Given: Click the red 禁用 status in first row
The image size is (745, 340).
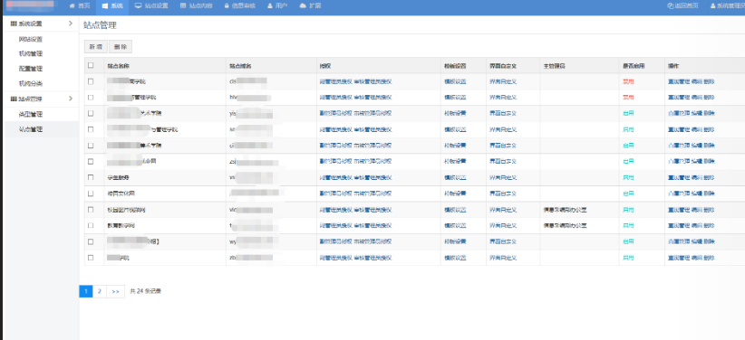Looking at the screenshot, I should [x=628, y=81].
